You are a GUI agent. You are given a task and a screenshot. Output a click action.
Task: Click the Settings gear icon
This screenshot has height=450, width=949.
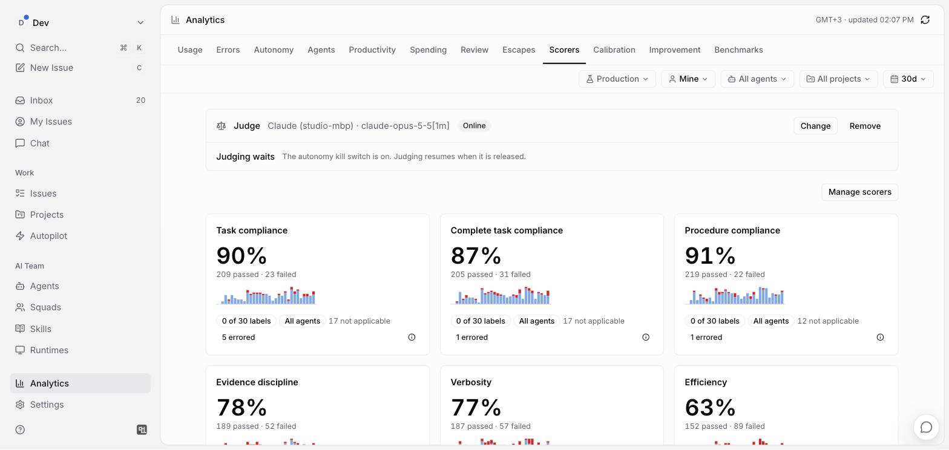click(x=20, y=405)
